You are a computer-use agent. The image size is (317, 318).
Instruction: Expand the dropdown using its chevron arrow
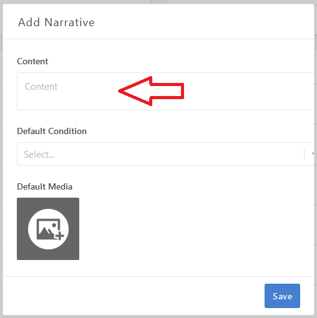[x=313, y=154]
